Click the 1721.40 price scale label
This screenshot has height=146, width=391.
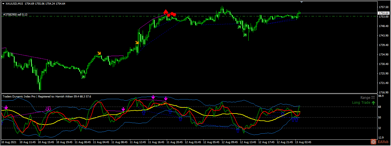tap(384, 83)
